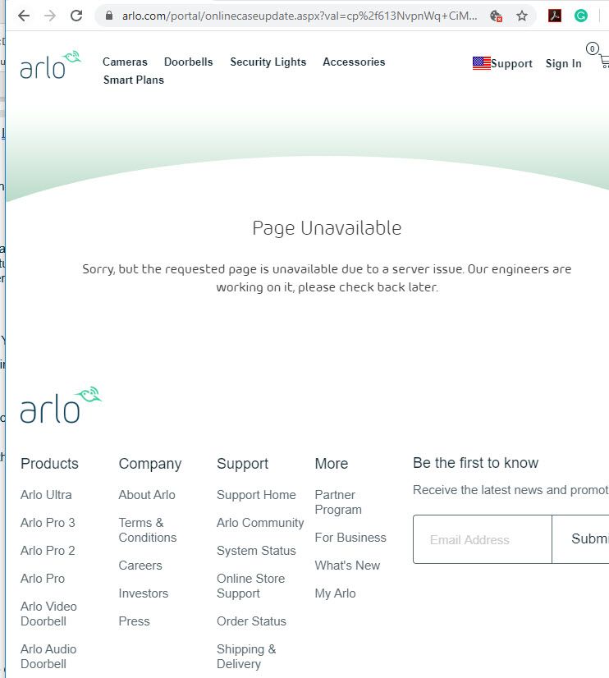Open the Arlo Video Doorbell link

pyautogui.click(x=49, y=614)
